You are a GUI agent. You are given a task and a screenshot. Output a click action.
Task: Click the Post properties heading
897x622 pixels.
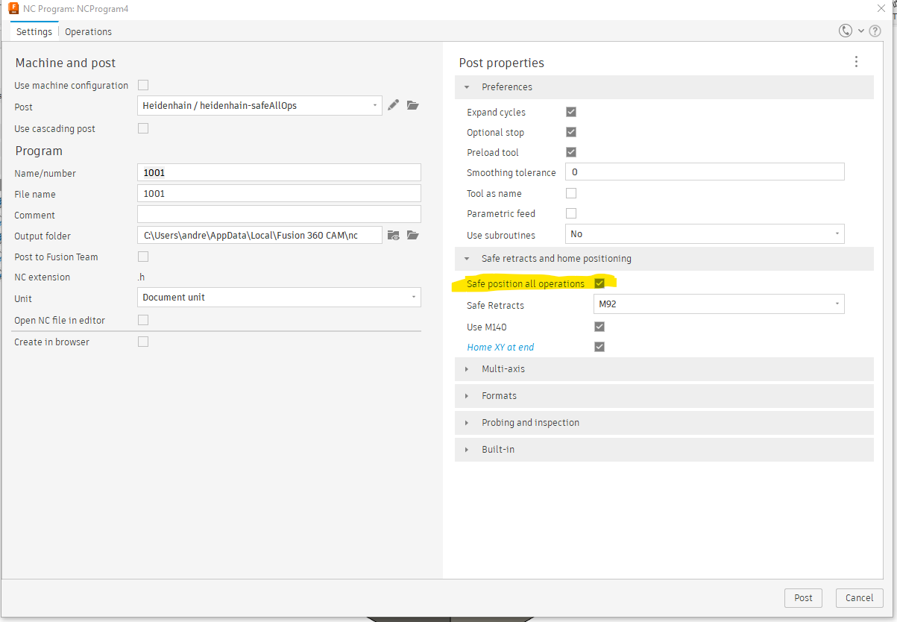pos(502,63)
